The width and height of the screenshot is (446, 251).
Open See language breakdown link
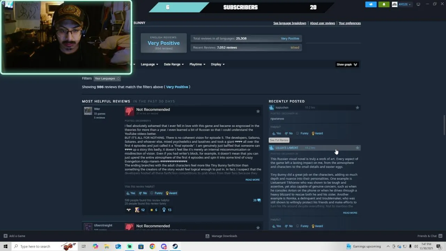(290, 23)
